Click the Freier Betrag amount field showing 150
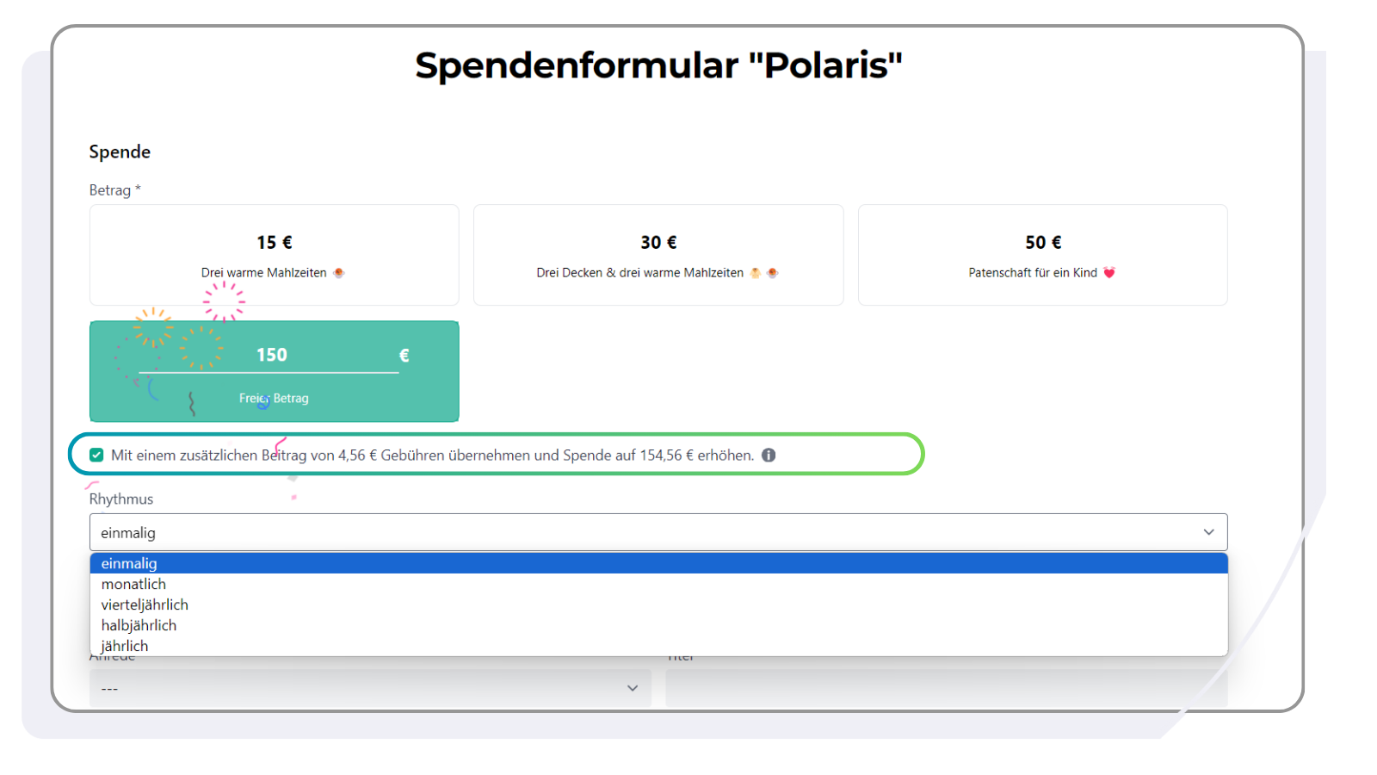 click(271, 354)
